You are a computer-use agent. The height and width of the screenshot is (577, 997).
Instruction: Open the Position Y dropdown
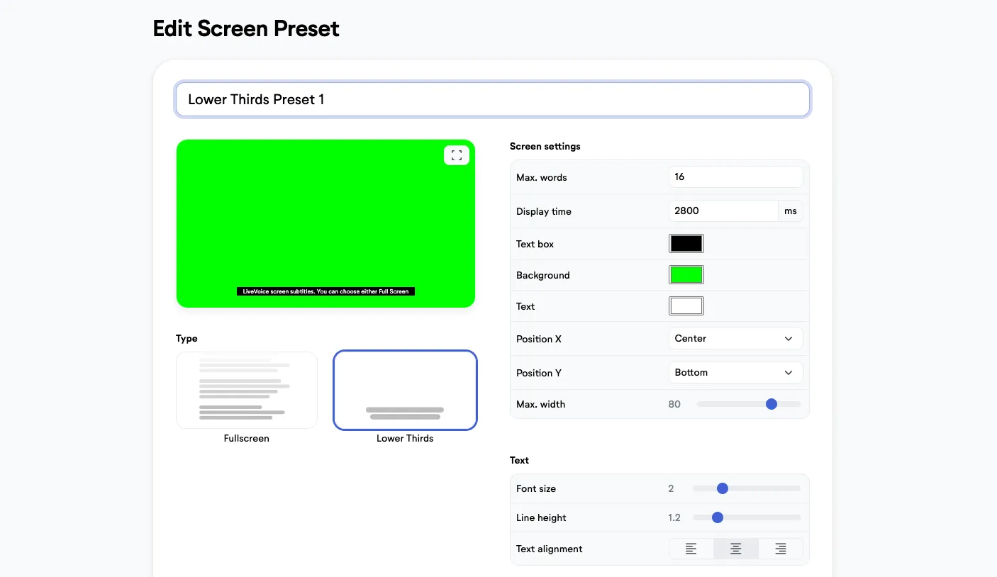[735, 373]
